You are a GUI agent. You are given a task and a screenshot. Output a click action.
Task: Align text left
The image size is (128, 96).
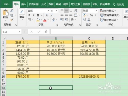click(x=62, y=15)
